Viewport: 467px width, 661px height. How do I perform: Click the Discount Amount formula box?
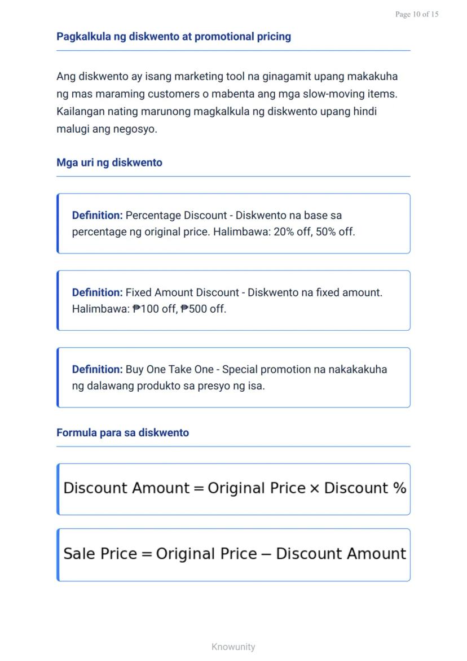coord(233,489)
